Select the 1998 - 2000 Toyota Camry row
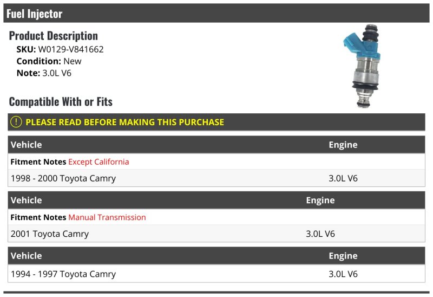Viewport: 433px width, 297px height. 216,178
